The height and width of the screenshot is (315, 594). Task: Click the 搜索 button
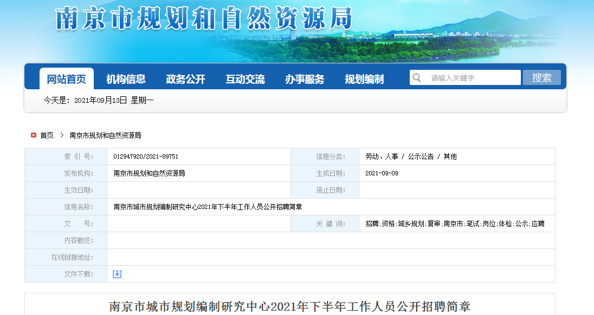(542, 77)
